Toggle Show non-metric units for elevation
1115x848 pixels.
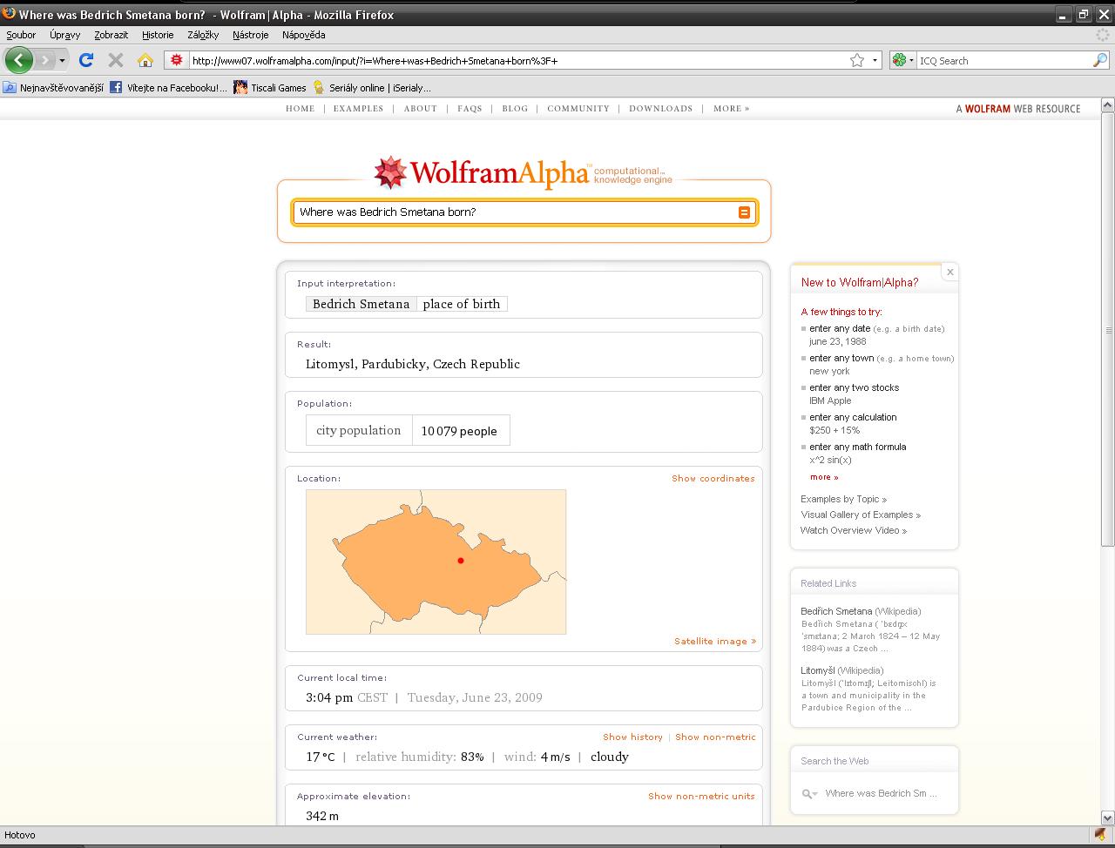pos(701,797)
